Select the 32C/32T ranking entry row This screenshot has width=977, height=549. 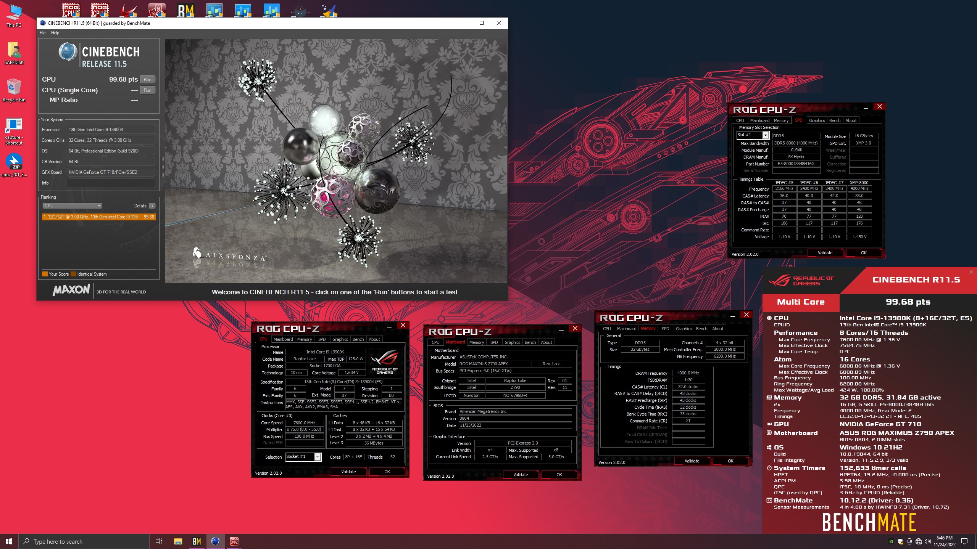click(99, 217)
